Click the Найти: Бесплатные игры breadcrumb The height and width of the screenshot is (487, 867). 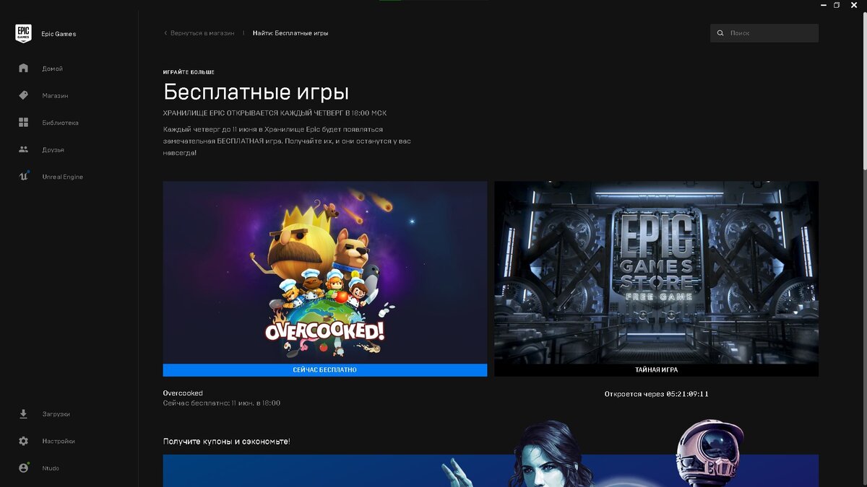pyautogui.click(x=290, y=33)
